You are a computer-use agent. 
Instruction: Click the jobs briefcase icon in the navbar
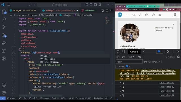147,15
